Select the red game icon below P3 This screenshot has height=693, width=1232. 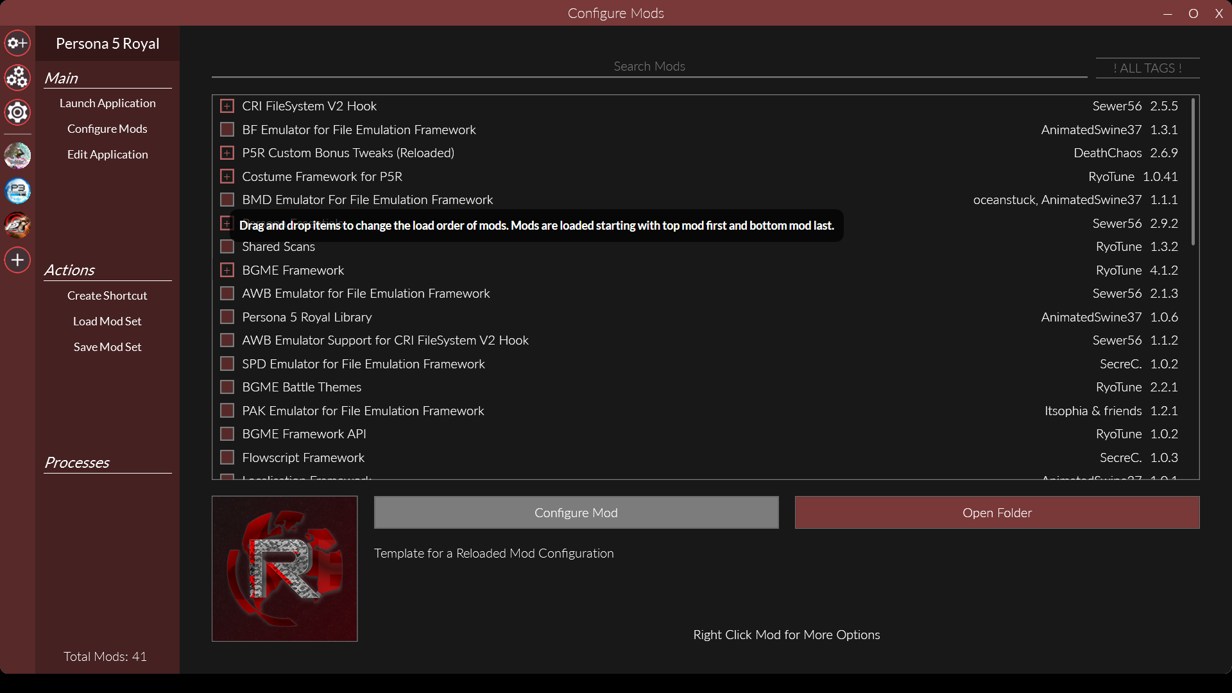[17, 225]
